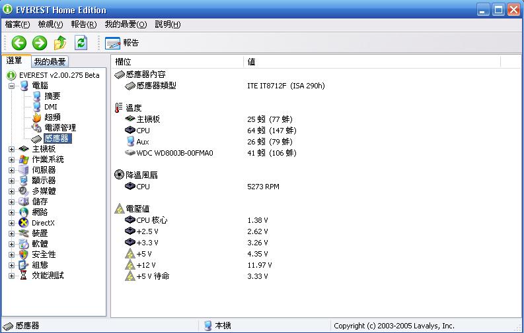
Task: Open the 檢視(V) menu
Action: coord(50,24)
